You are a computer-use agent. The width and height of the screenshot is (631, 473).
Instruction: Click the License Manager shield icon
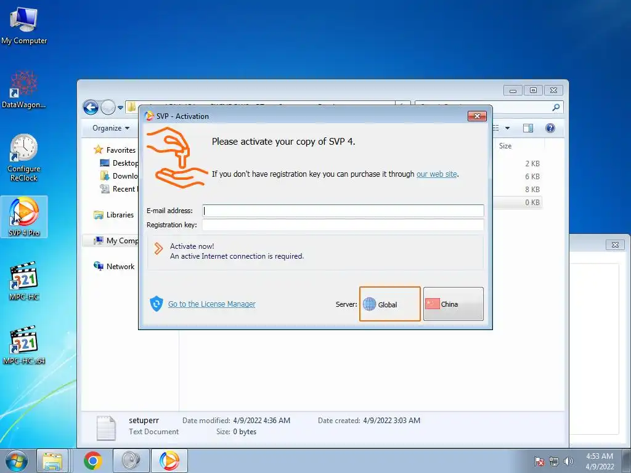(x=156, y=304)
